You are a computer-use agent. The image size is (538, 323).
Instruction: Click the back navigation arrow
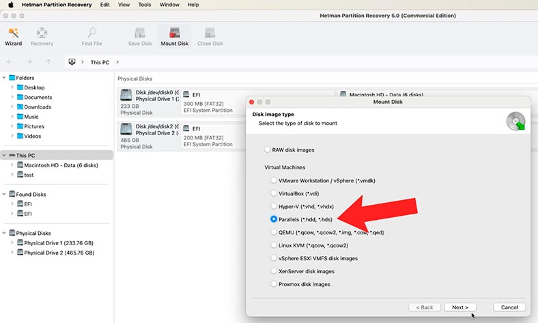tap(10, 62)
